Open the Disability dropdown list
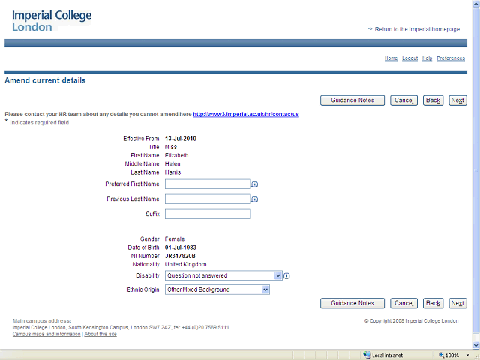480x360 pixels. pyautogui.click(x=278, y=275)
